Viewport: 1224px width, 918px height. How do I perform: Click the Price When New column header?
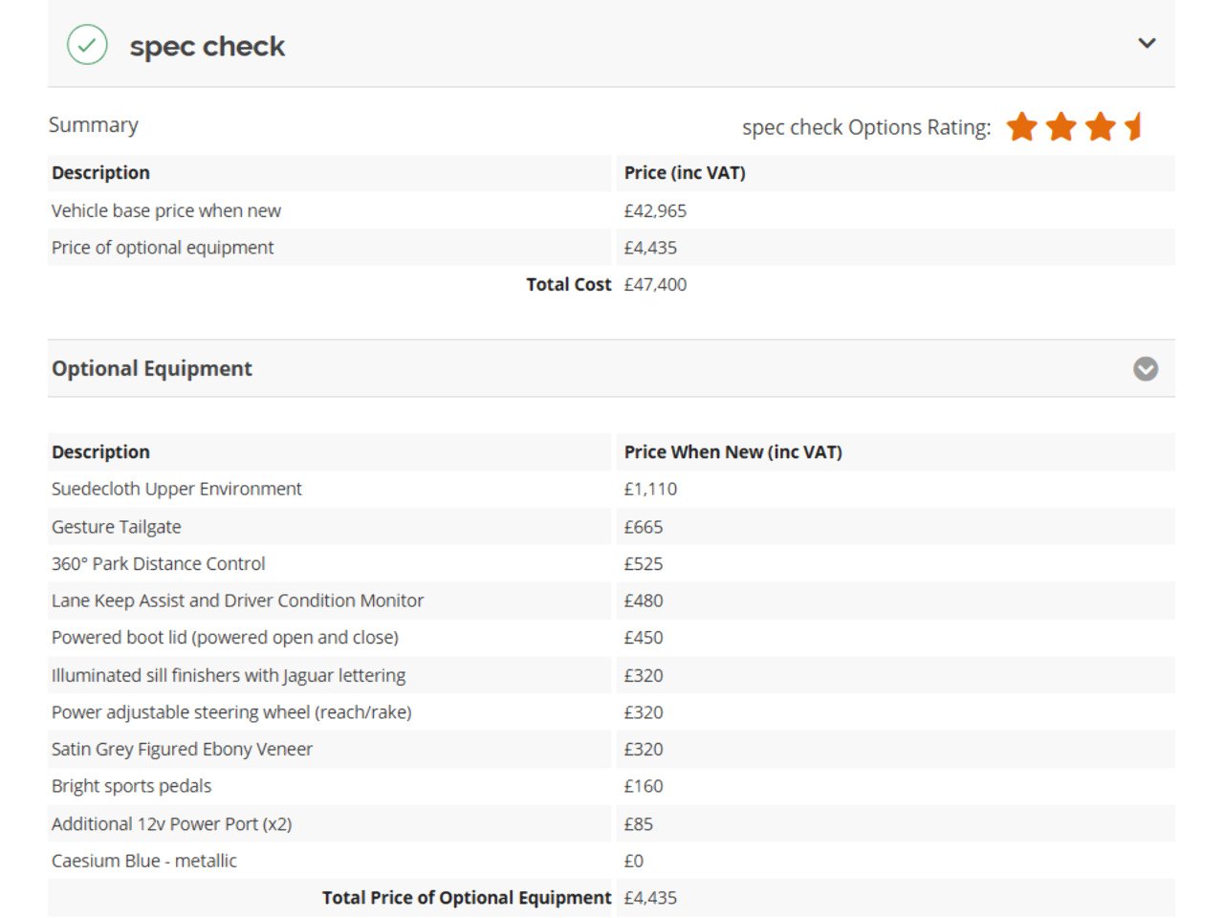pyautogui.click(x=732, y=452)
